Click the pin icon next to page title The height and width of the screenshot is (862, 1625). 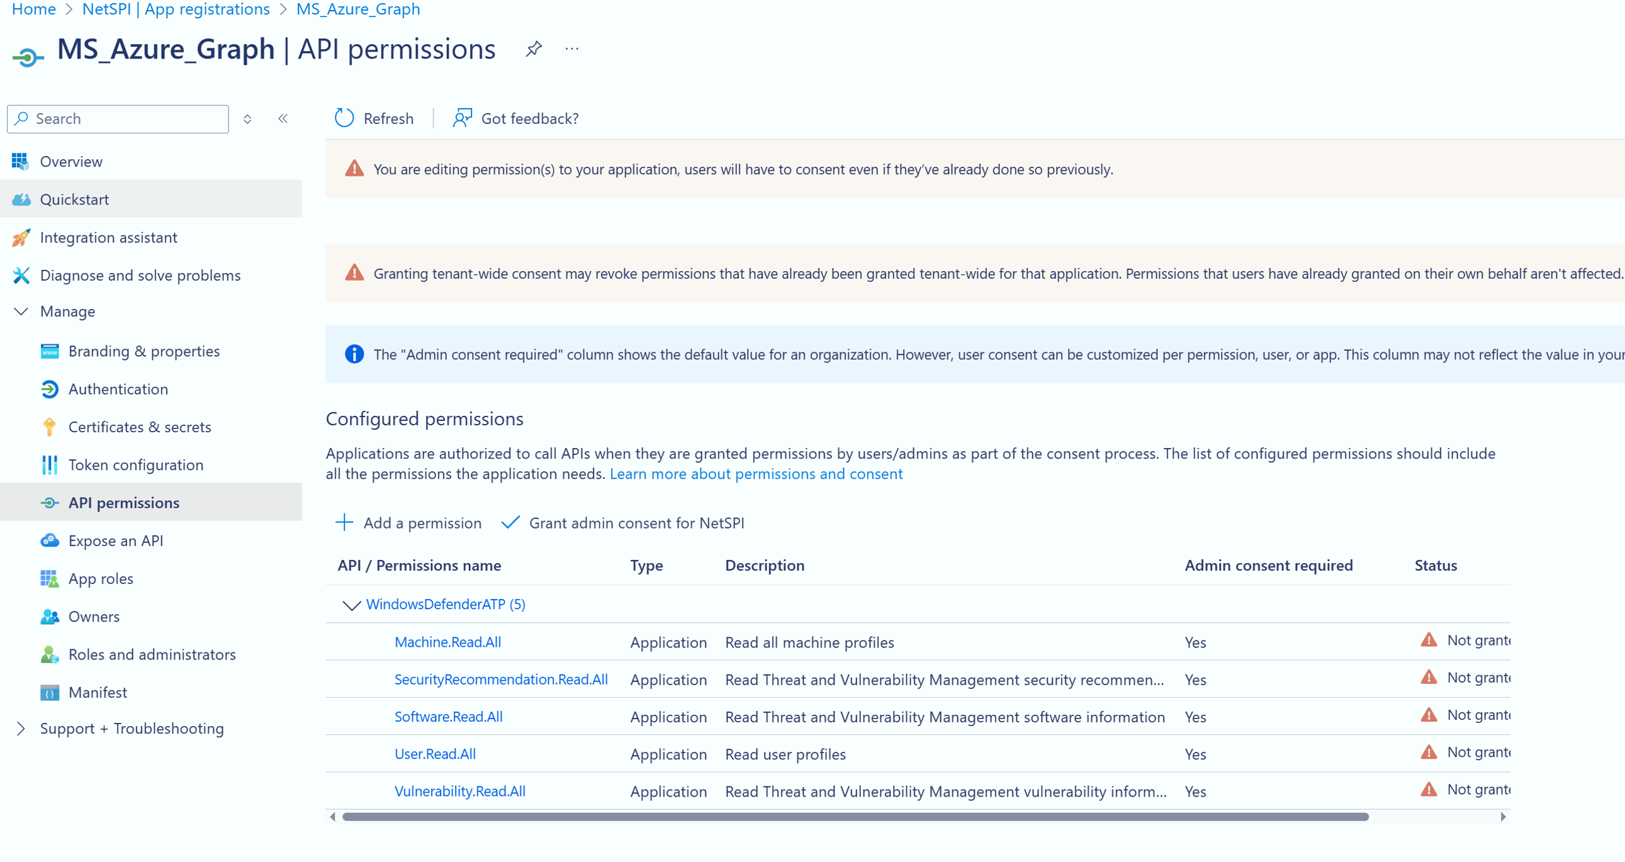(x=534, y=49)
